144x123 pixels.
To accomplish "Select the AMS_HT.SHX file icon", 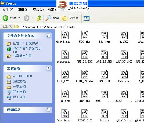I will pyautogui.click(x=124, y=55).
